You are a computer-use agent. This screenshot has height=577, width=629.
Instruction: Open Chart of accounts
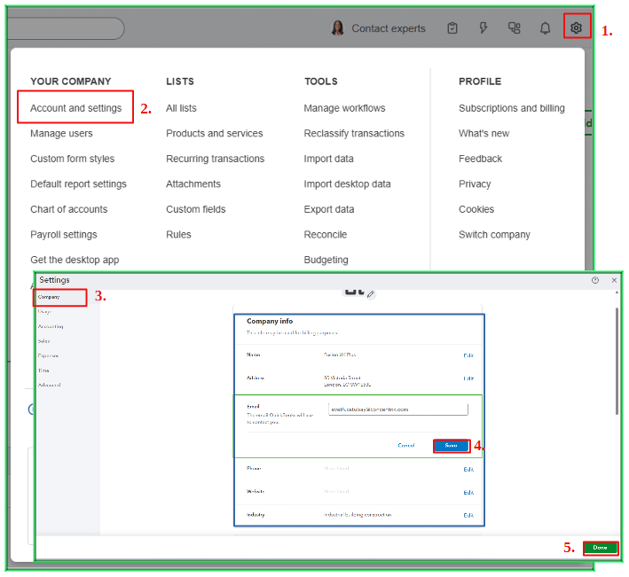(x=69, y=209)
